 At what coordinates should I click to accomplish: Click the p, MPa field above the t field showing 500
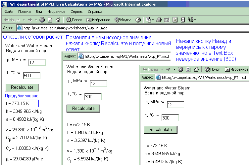point(37,62)
